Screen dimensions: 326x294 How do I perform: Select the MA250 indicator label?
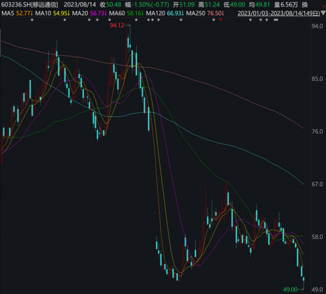[x=196, y=14]
